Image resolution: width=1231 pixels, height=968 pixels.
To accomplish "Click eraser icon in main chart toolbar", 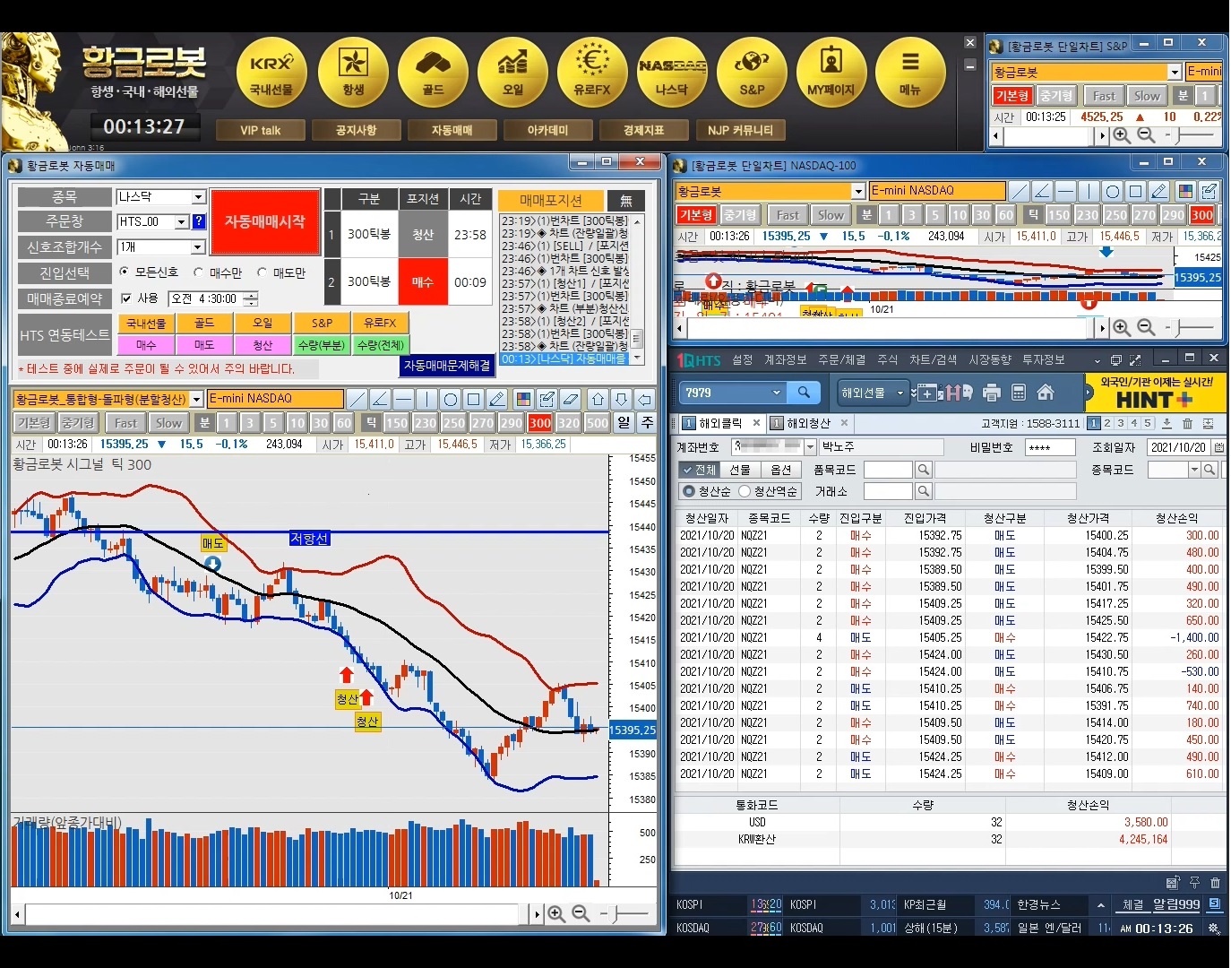I will click(x=570, y=399).
